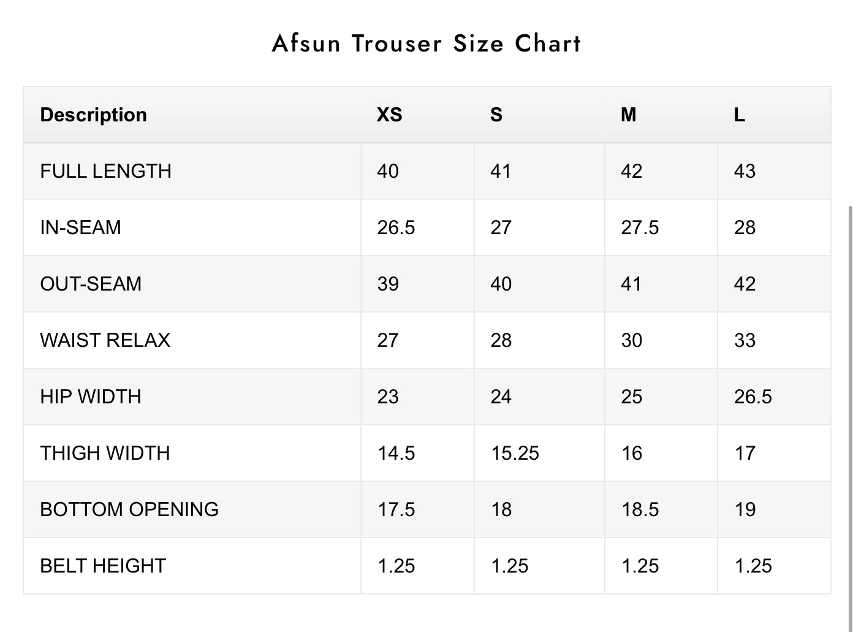Viewport: 853px width, 632px height.
Task: Click the 17.5 bottom opening value
Action: 396,509
